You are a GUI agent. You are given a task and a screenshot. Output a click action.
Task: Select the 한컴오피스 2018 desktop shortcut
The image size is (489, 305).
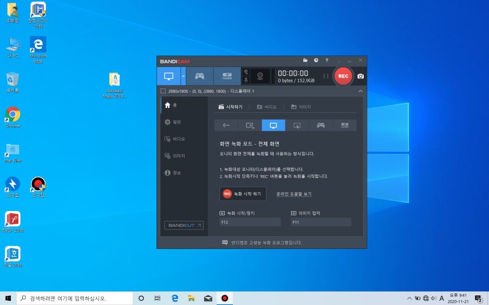point(38,15)
